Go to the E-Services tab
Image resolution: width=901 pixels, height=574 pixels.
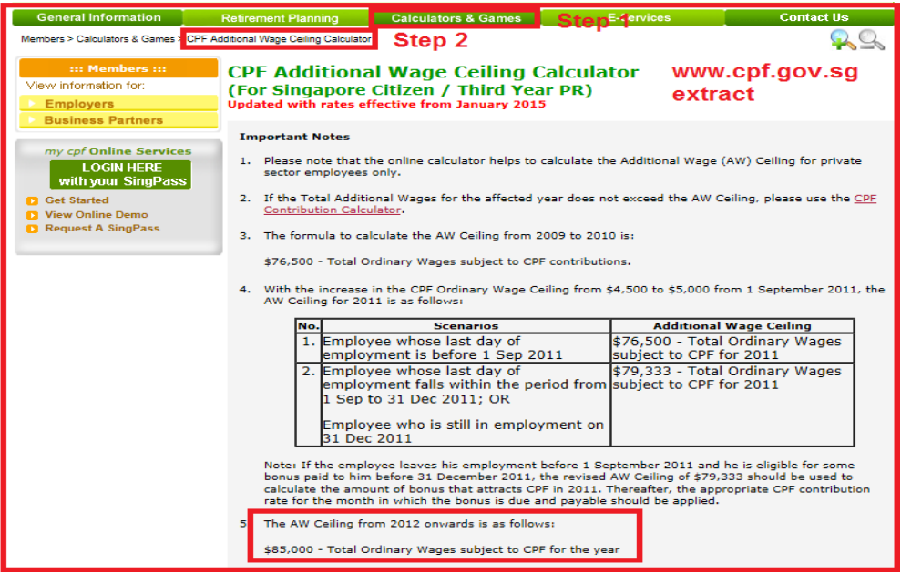coord(640,18)
